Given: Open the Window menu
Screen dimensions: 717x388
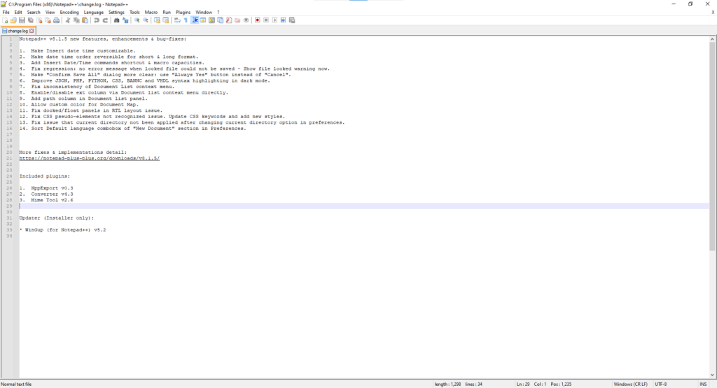Looking at the screenshot, I should pos(204,13).
